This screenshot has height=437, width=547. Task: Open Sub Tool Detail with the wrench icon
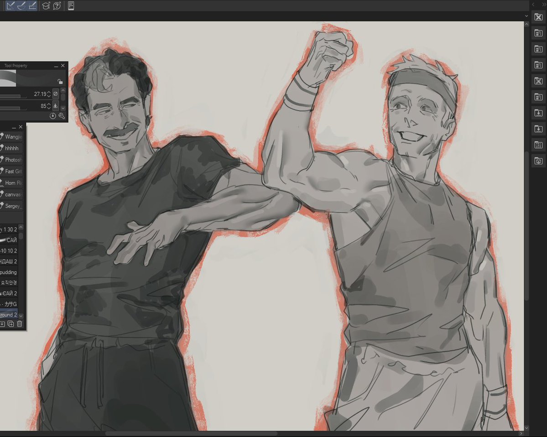click(x=62, y=116)
